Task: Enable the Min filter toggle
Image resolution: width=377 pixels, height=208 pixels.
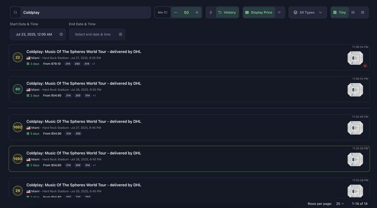Action: pyautogui.click(x=162, y=12)
